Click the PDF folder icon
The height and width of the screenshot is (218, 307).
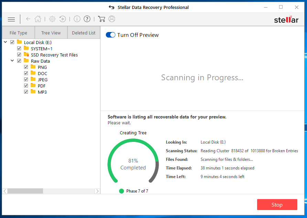pos(33,85)
